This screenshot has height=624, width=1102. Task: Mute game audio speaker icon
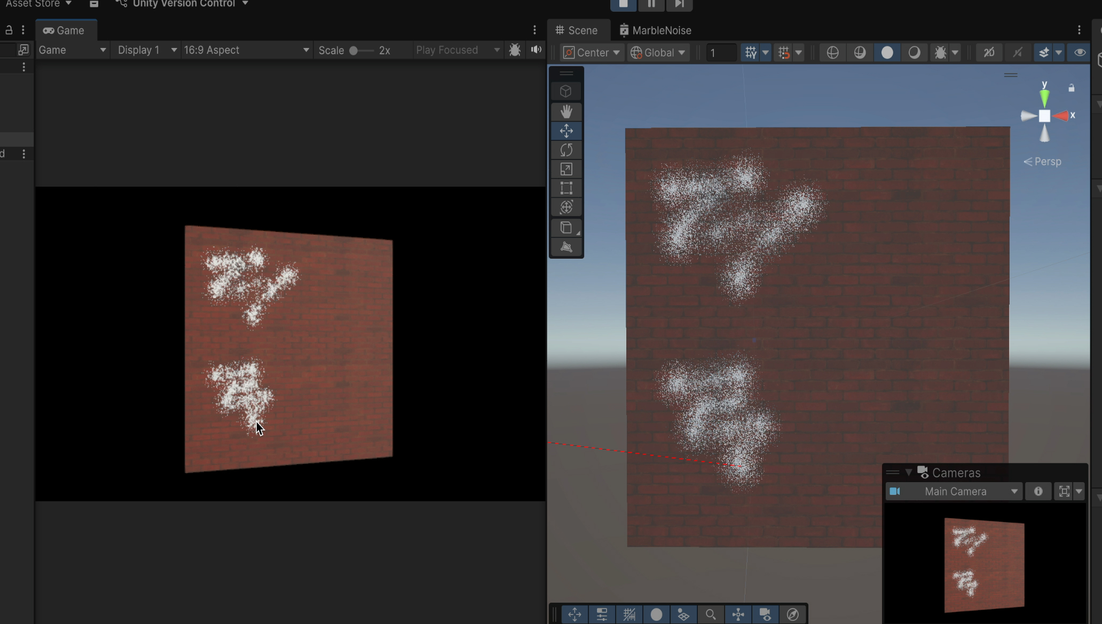(536, 50)
